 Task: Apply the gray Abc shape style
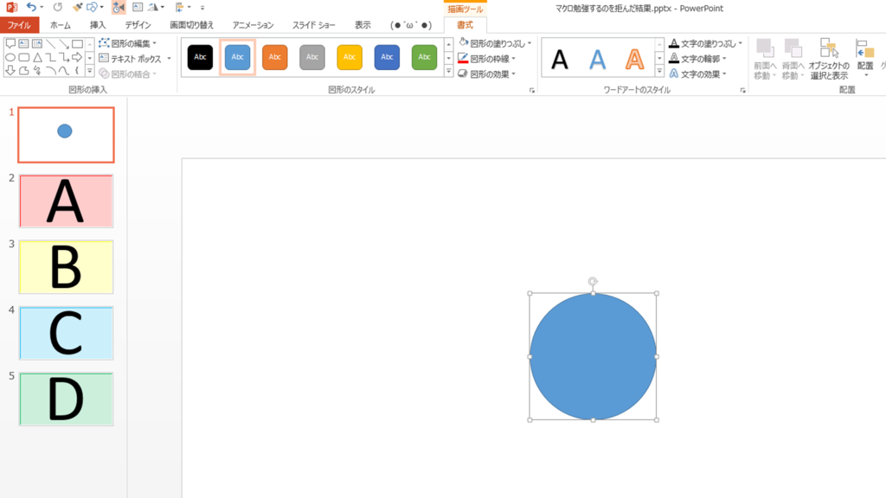click(x=311, y=57)
